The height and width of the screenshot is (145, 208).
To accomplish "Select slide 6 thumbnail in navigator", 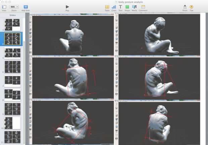I will pos(13,67).
